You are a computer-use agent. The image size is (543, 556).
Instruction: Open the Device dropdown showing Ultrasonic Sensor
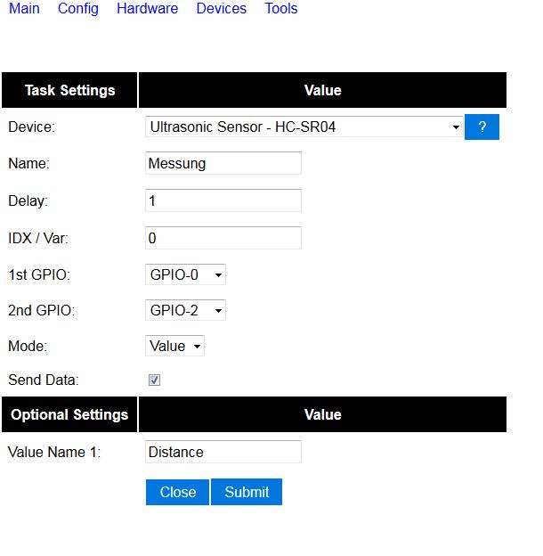point(304,127)
